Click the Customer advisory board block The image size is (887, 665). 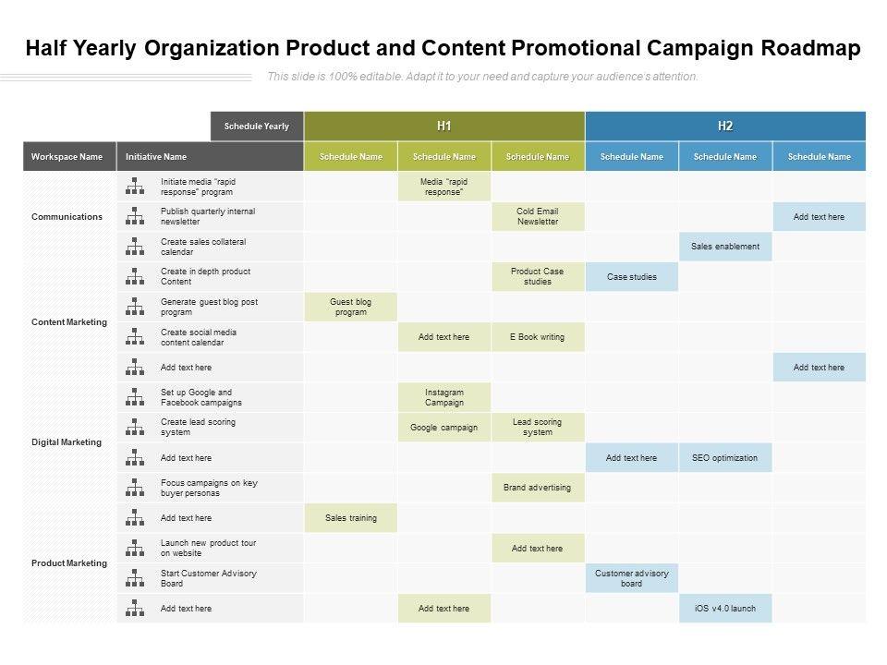(x=632, y=578)
